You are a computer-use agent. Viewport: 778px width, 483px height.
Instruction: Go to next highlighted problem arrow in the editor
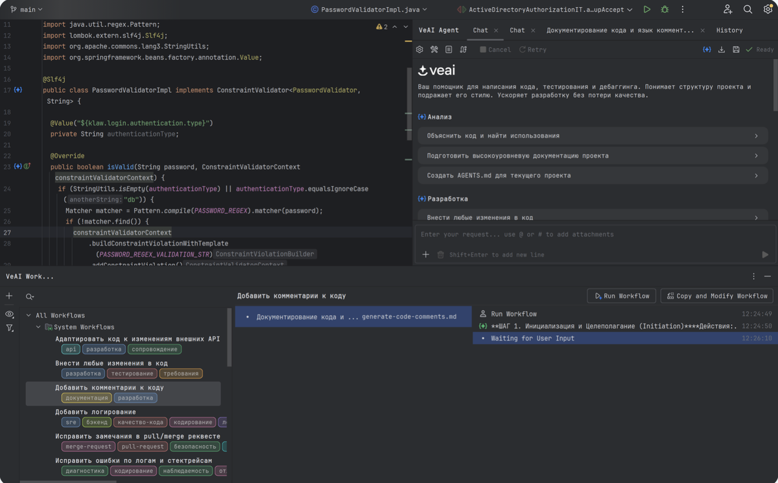click(x=406, y=27)
